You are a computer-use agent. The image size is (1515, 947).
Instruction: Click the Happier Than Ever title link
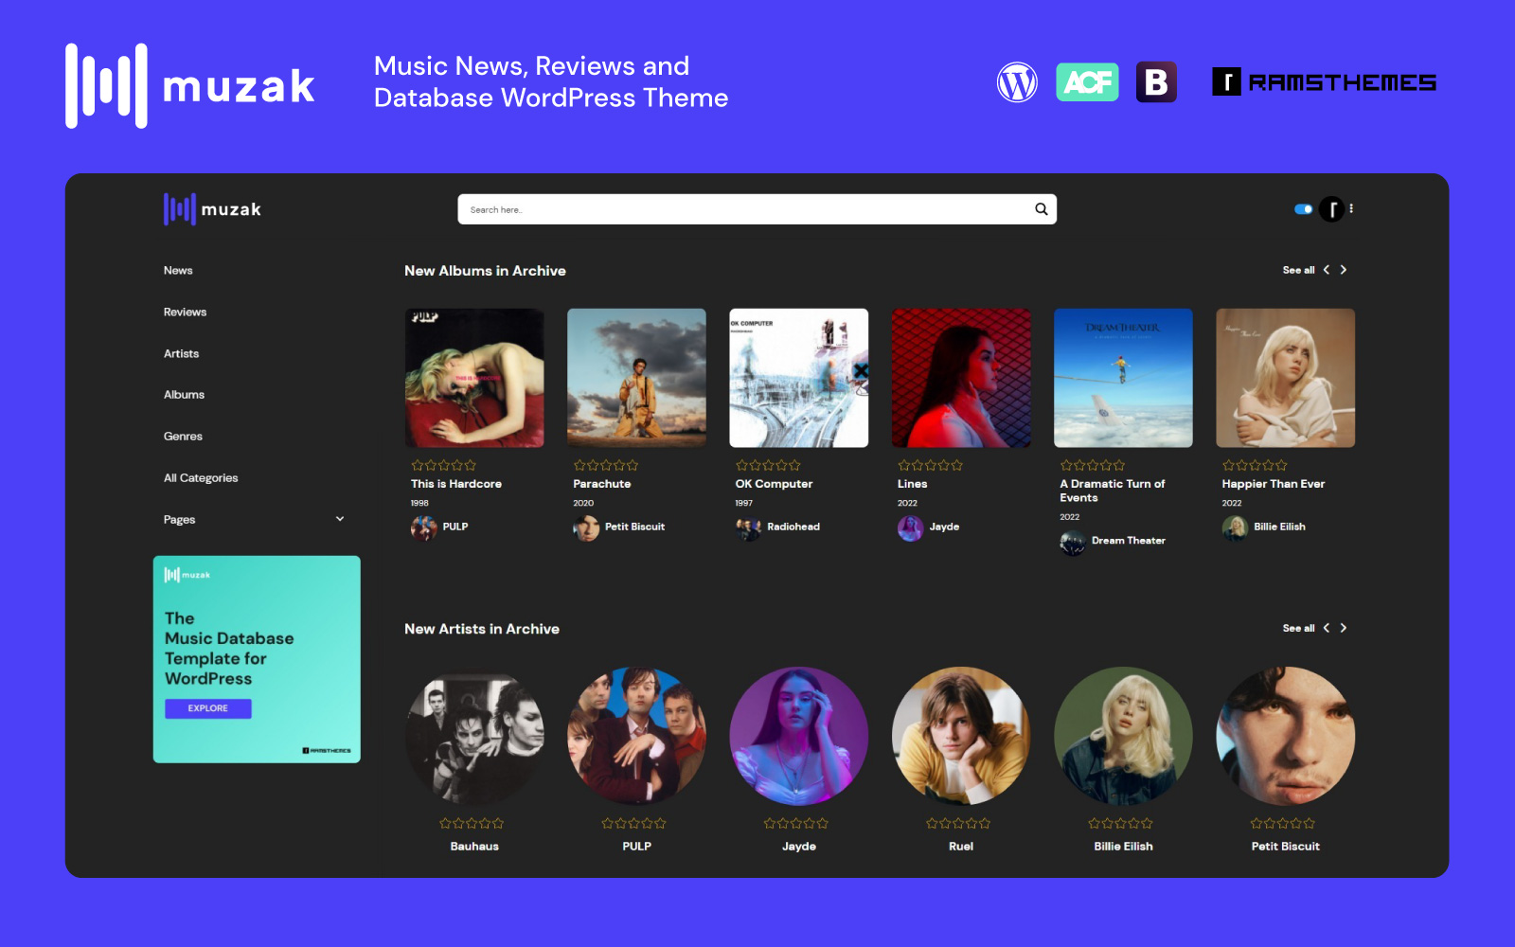(1274, 484)
